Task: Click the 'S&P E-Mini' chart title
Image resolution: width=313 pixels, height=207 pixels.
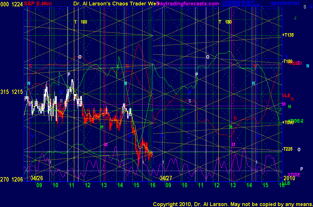Action: 38,4
